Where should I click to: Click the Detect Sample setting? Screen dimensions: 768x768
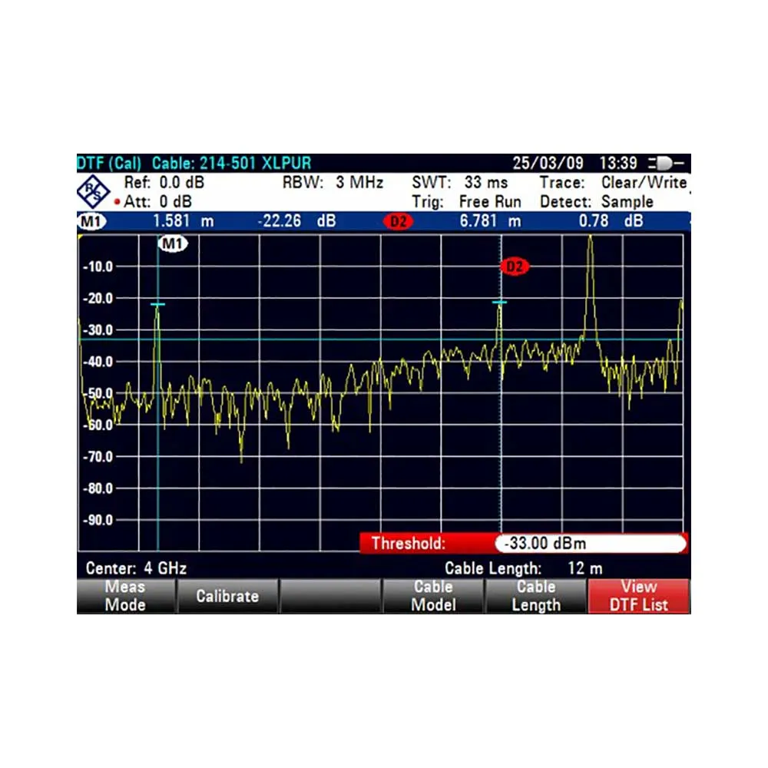click(x=597, y=201)
